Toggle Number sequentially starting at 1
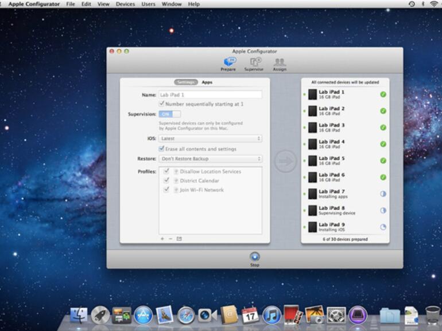Screen dimensions: 442x331 162,104
